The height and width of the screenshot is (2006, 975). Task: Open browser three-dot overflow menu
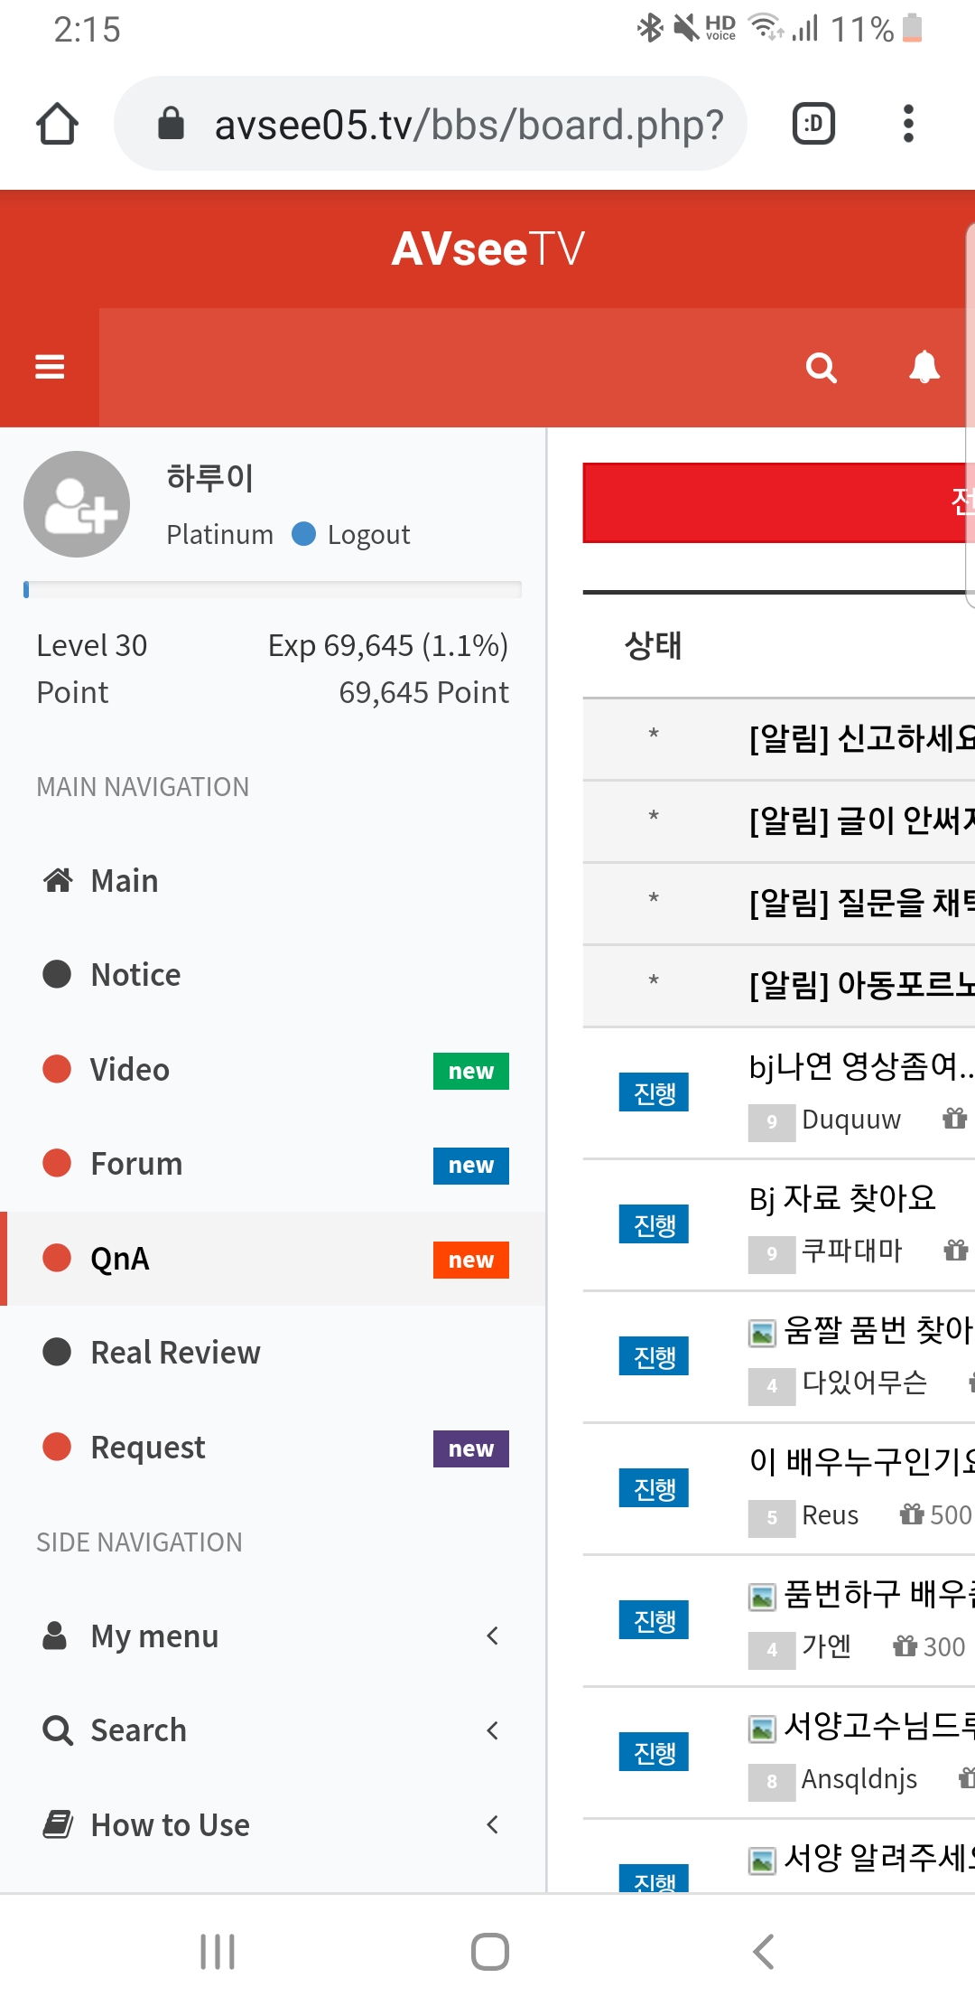[x=908, y=124]
